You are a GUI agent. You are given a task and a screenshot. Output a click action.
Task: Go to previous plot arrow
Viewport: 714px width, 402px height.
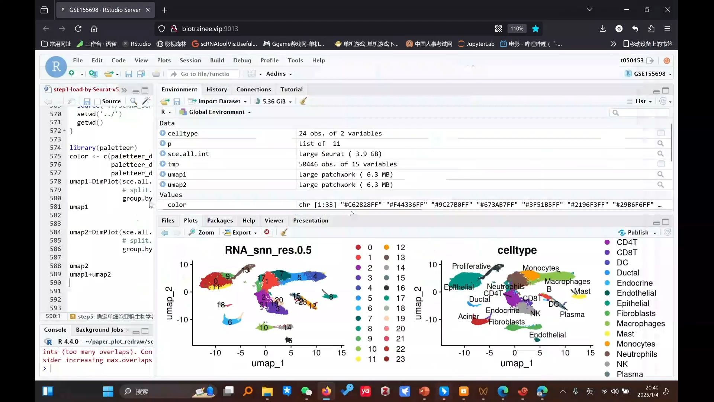(x=165, y=233)
